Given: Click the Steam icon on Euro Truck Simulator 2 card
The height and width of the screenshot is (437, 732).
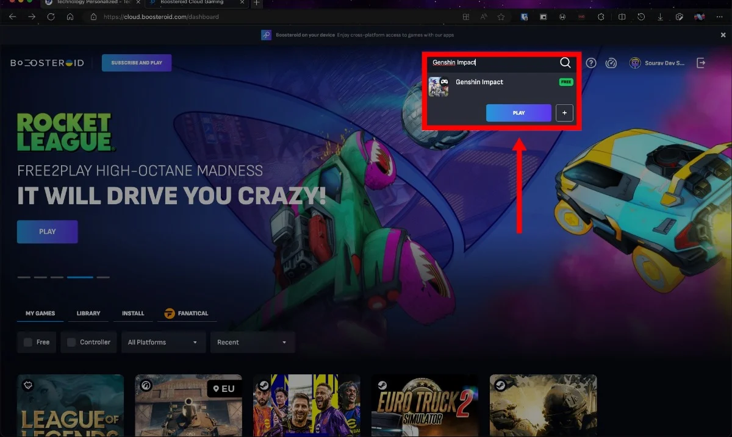Looking at the screenshot, I should pyautogui.click(x=382, y=385).
